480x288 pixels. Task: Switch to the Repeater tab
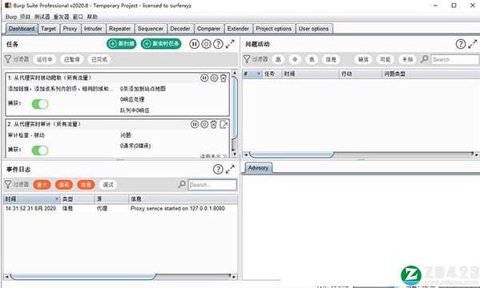point(119,29)
